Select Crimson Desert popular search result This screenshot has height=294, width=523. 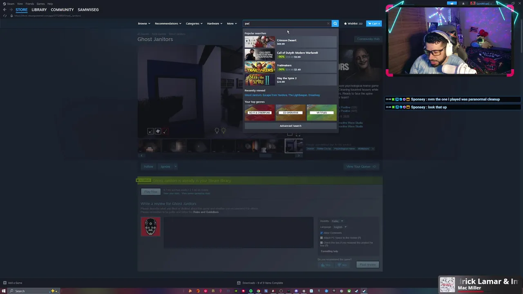(291, 42)
